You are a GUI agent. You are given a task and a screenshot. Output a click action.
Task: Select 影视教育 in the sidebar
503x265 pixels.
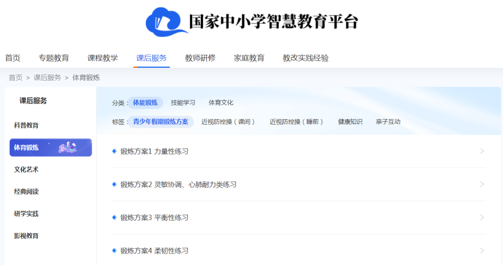pos(26,236)
